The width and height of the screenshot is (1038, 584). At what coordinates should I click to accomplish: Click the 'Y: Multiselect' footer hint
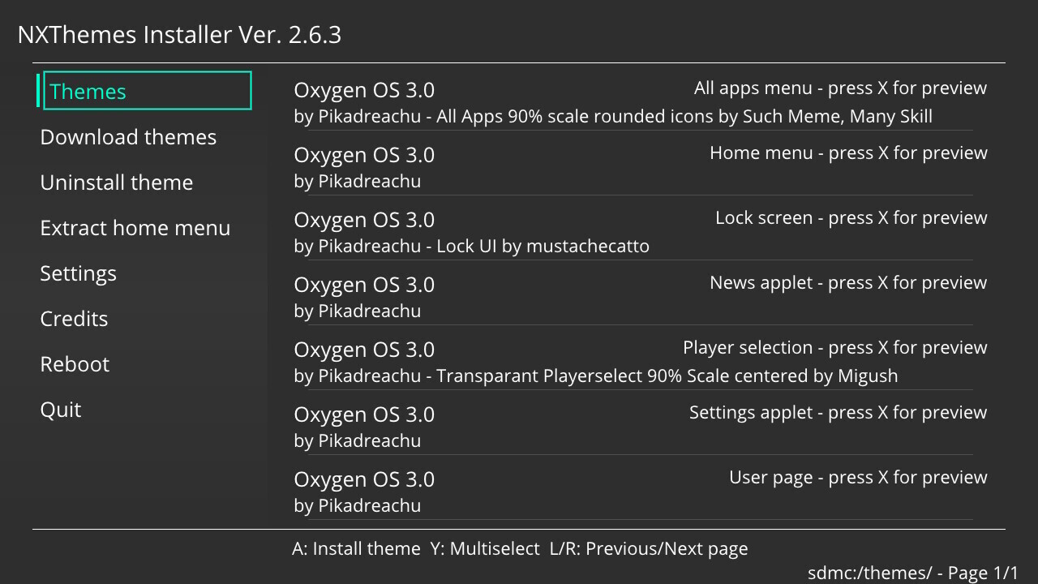click(x=485, y=549)
